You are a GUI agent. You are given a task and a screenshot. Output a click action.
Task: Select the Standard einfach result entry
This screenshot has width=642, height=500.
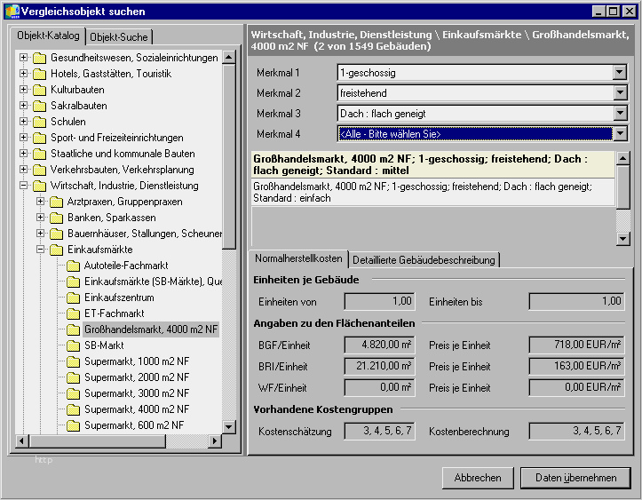pyautogui.click(x=432, y=193)
